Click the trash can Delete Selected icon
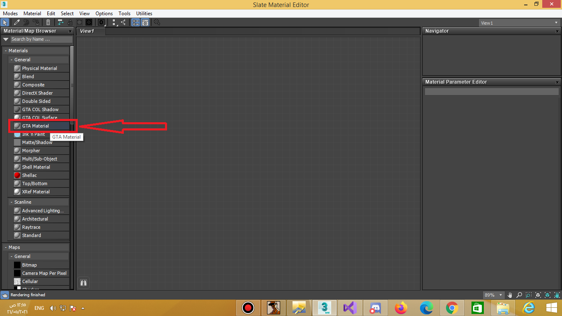Viewport: 562px width, 316px height. point(48,23)
